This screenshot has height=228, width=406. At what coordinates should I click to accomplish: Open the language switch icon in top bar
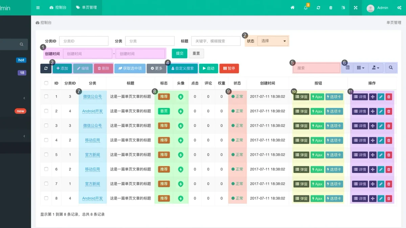343,7
